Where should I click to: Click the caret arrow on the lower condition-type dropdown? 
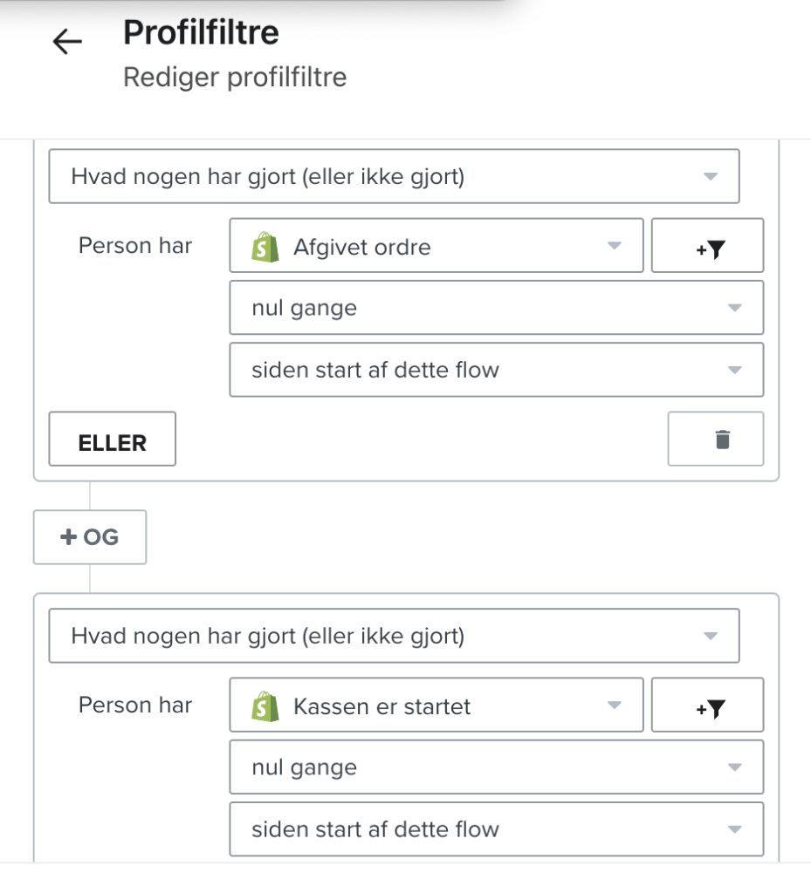click(710, 636)
